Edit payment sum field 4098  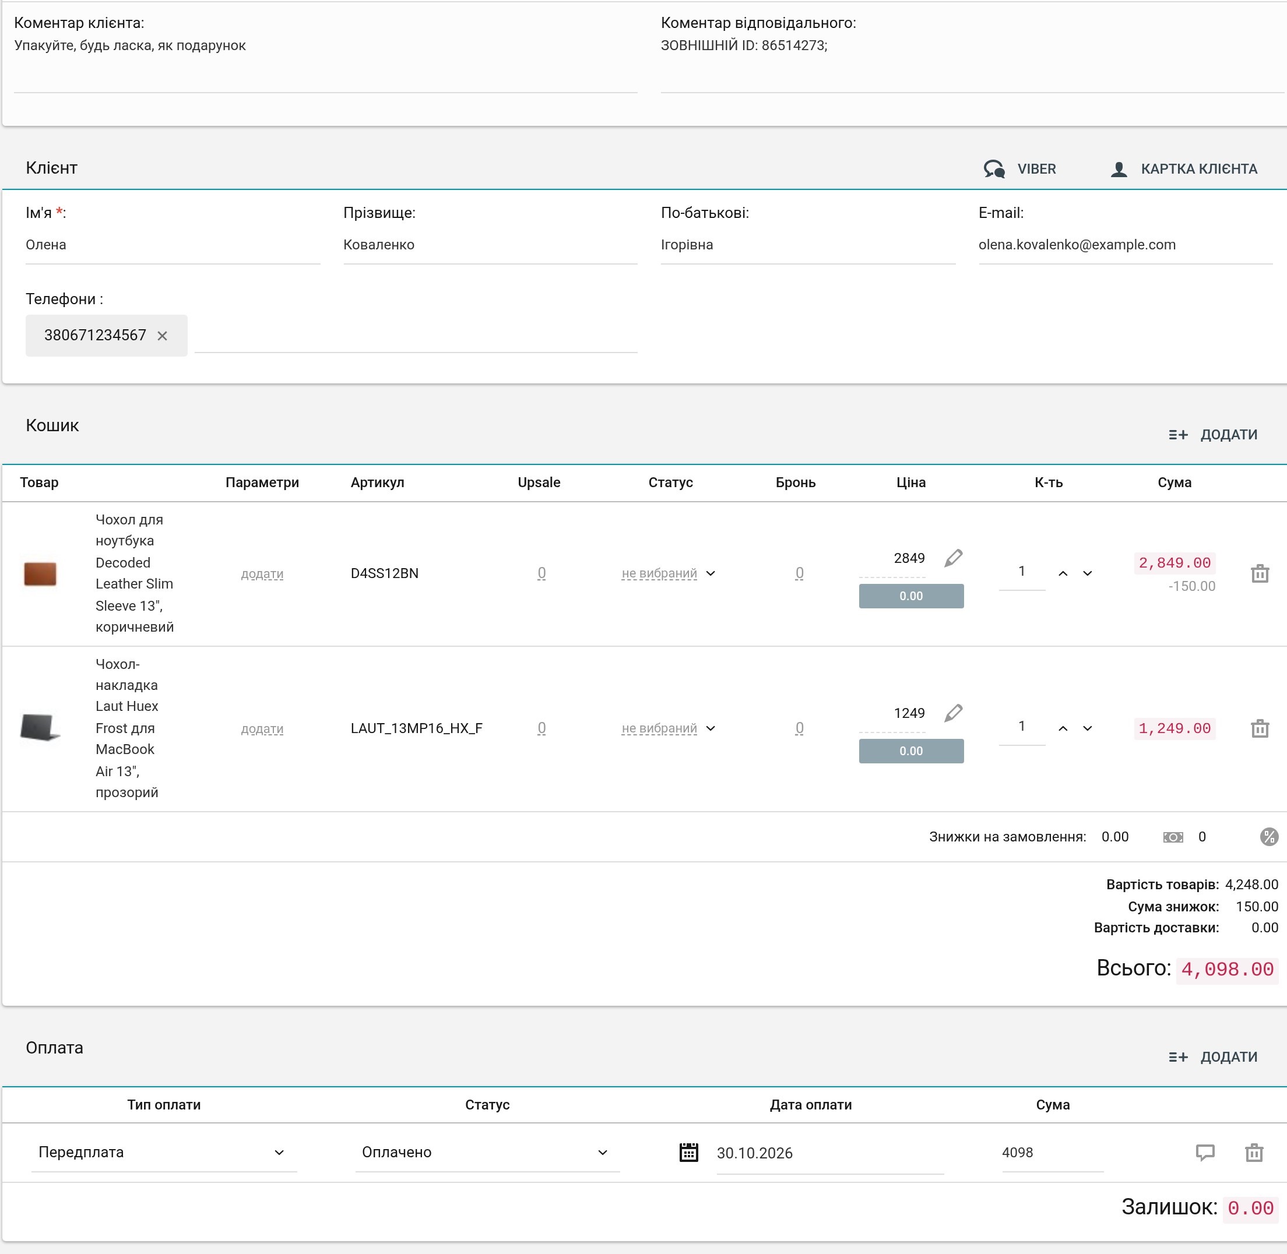[1053, 1153]
